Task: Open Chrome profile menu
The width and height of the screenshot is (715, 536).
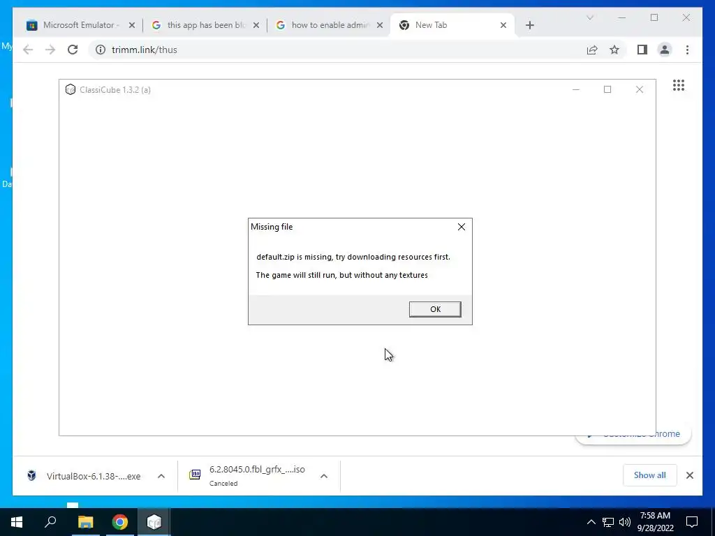Action: [665, 50]
